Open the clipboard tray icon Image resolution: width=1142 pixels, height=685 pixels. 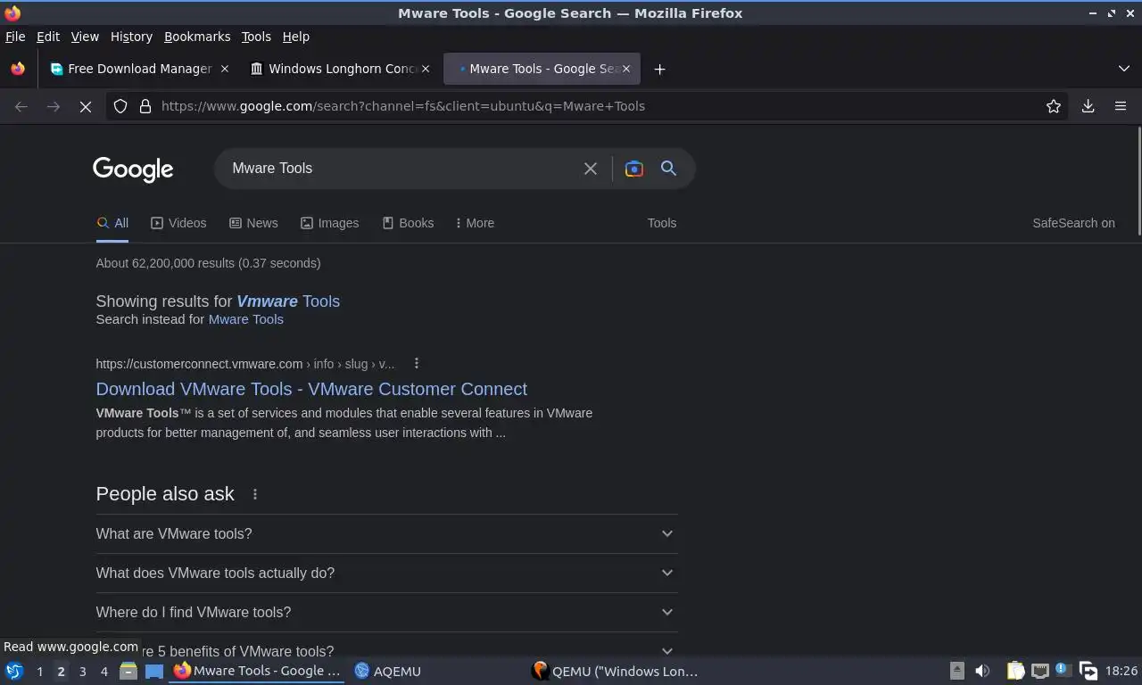click(1015, 671)
